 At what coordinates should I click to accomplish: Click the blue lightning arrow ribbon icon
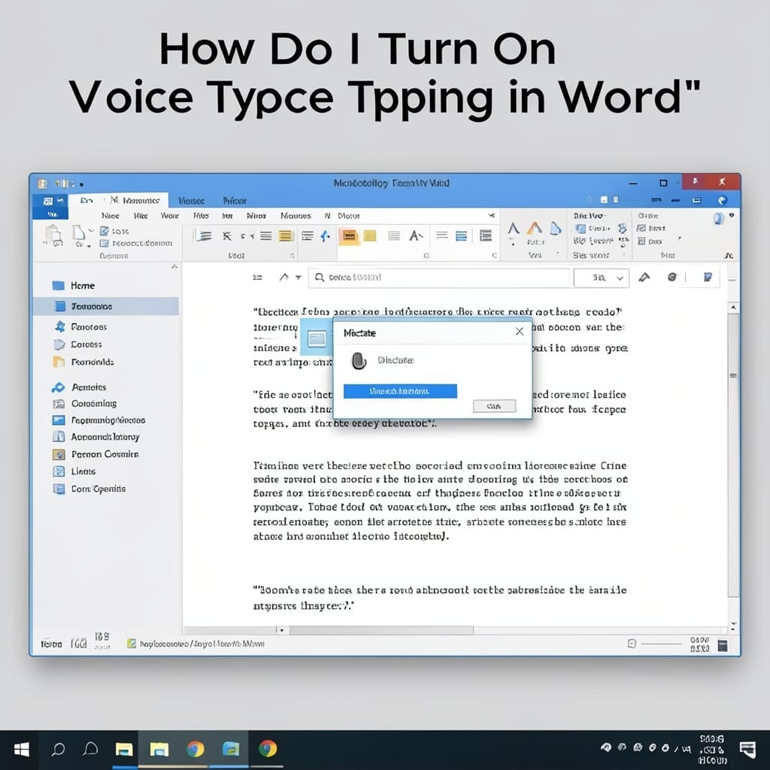click(x=325, y=236)
